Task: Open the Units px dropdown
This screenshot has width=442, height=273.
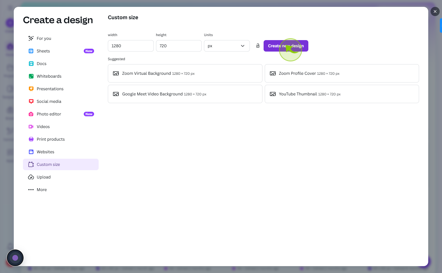Action: tap(227, 46)
